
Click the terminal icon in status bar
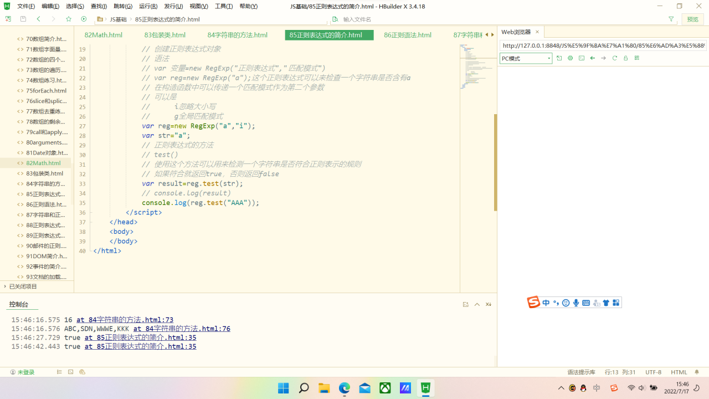click(71, 372)
